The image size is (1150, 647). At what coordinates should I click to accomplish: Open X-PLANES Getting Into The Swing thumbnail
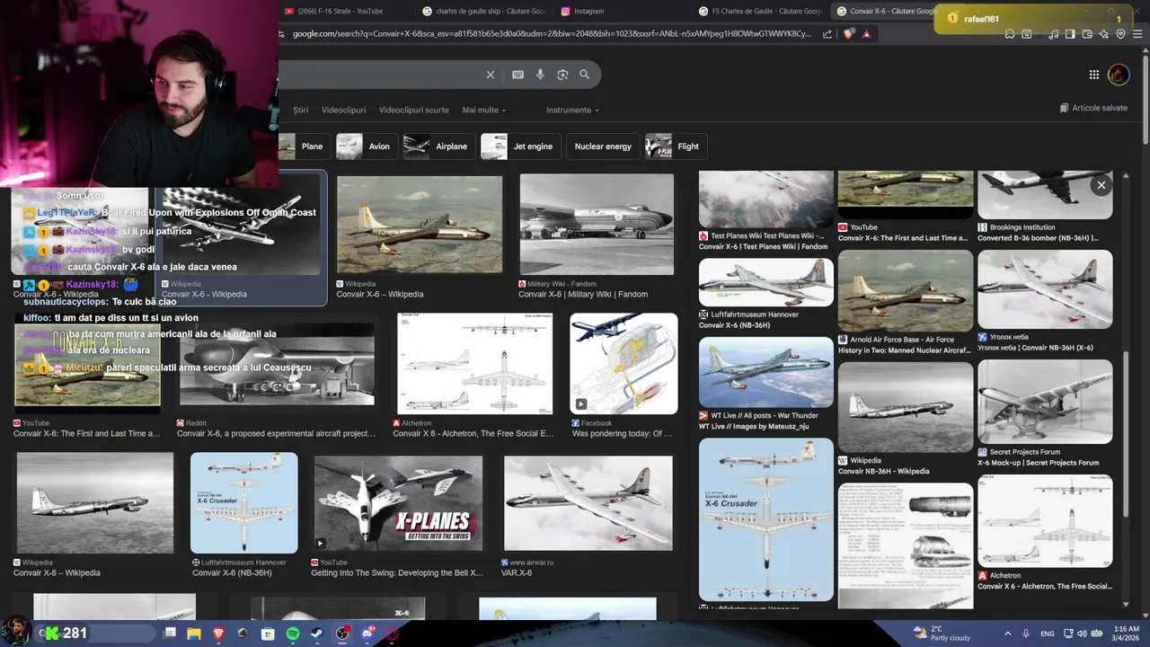pyautogui.click(x=398, y=503)
